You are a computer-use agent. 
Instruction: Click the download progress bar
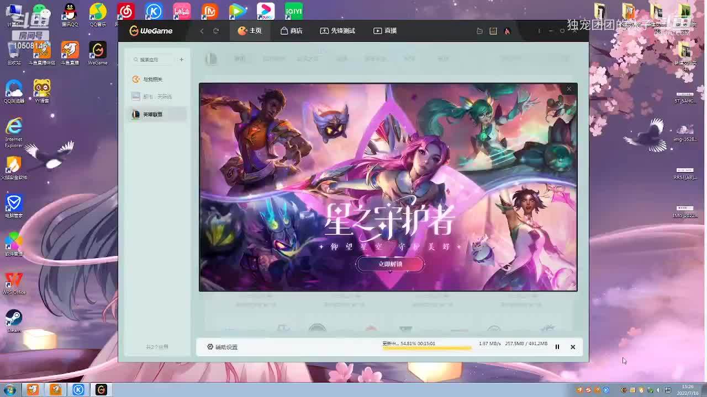[x=426, y=348]
